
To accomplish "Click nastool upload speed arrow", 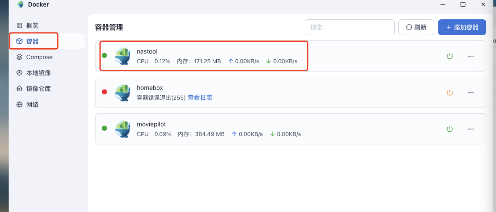I will click(231, 61).
